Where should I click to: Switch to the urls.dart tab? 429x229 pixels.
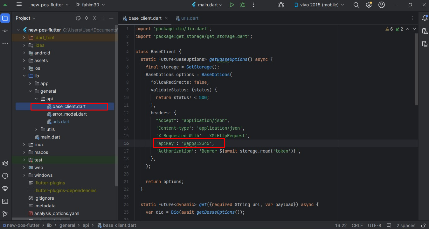tap(190, 18)
